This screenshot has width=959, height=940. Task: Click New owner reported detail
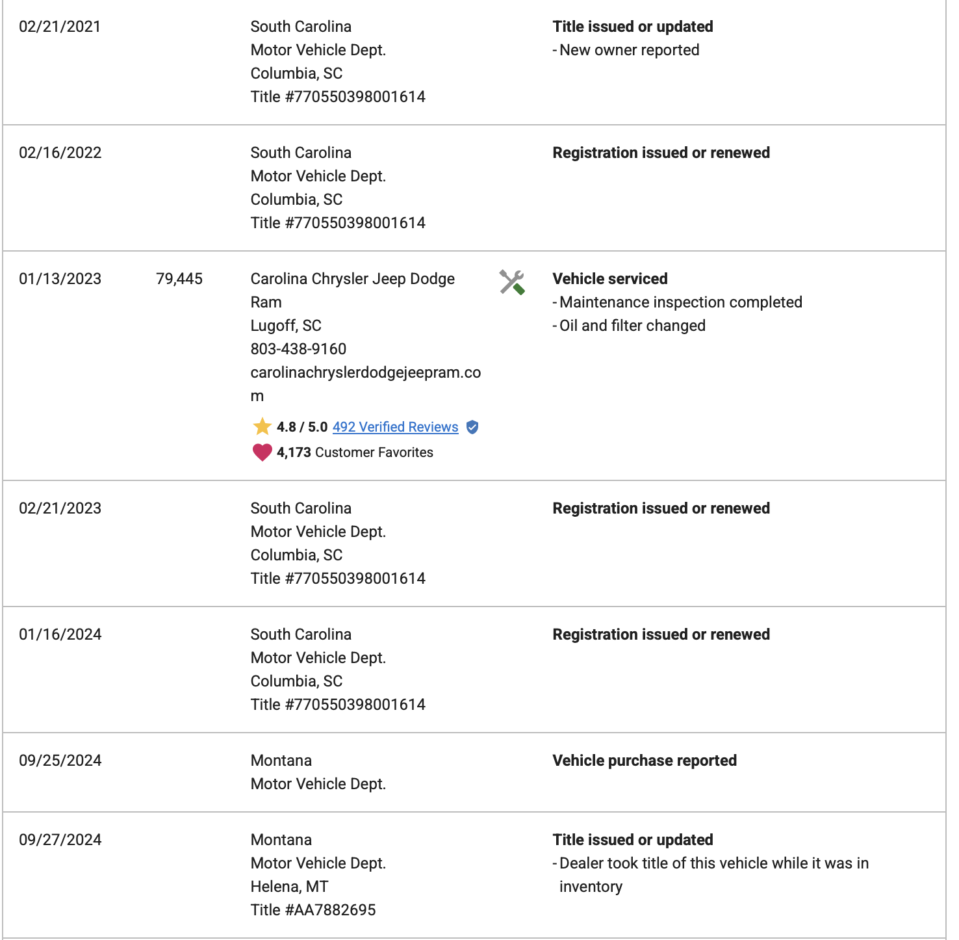[x=626, y=50]
